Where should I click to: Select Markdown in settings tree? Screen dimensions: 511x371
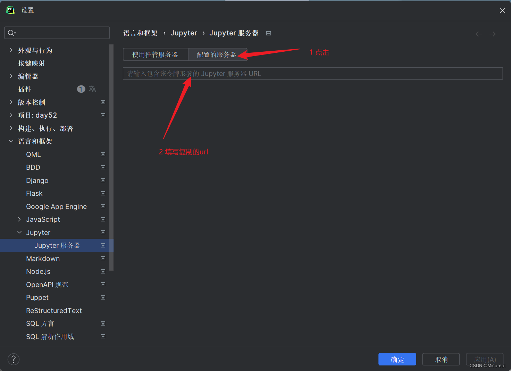pos(43,259)
